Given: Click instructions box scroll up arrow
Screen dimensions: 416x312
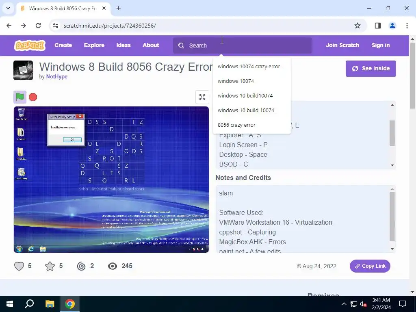Looking at the screenshot, I should tap(392, 105).
